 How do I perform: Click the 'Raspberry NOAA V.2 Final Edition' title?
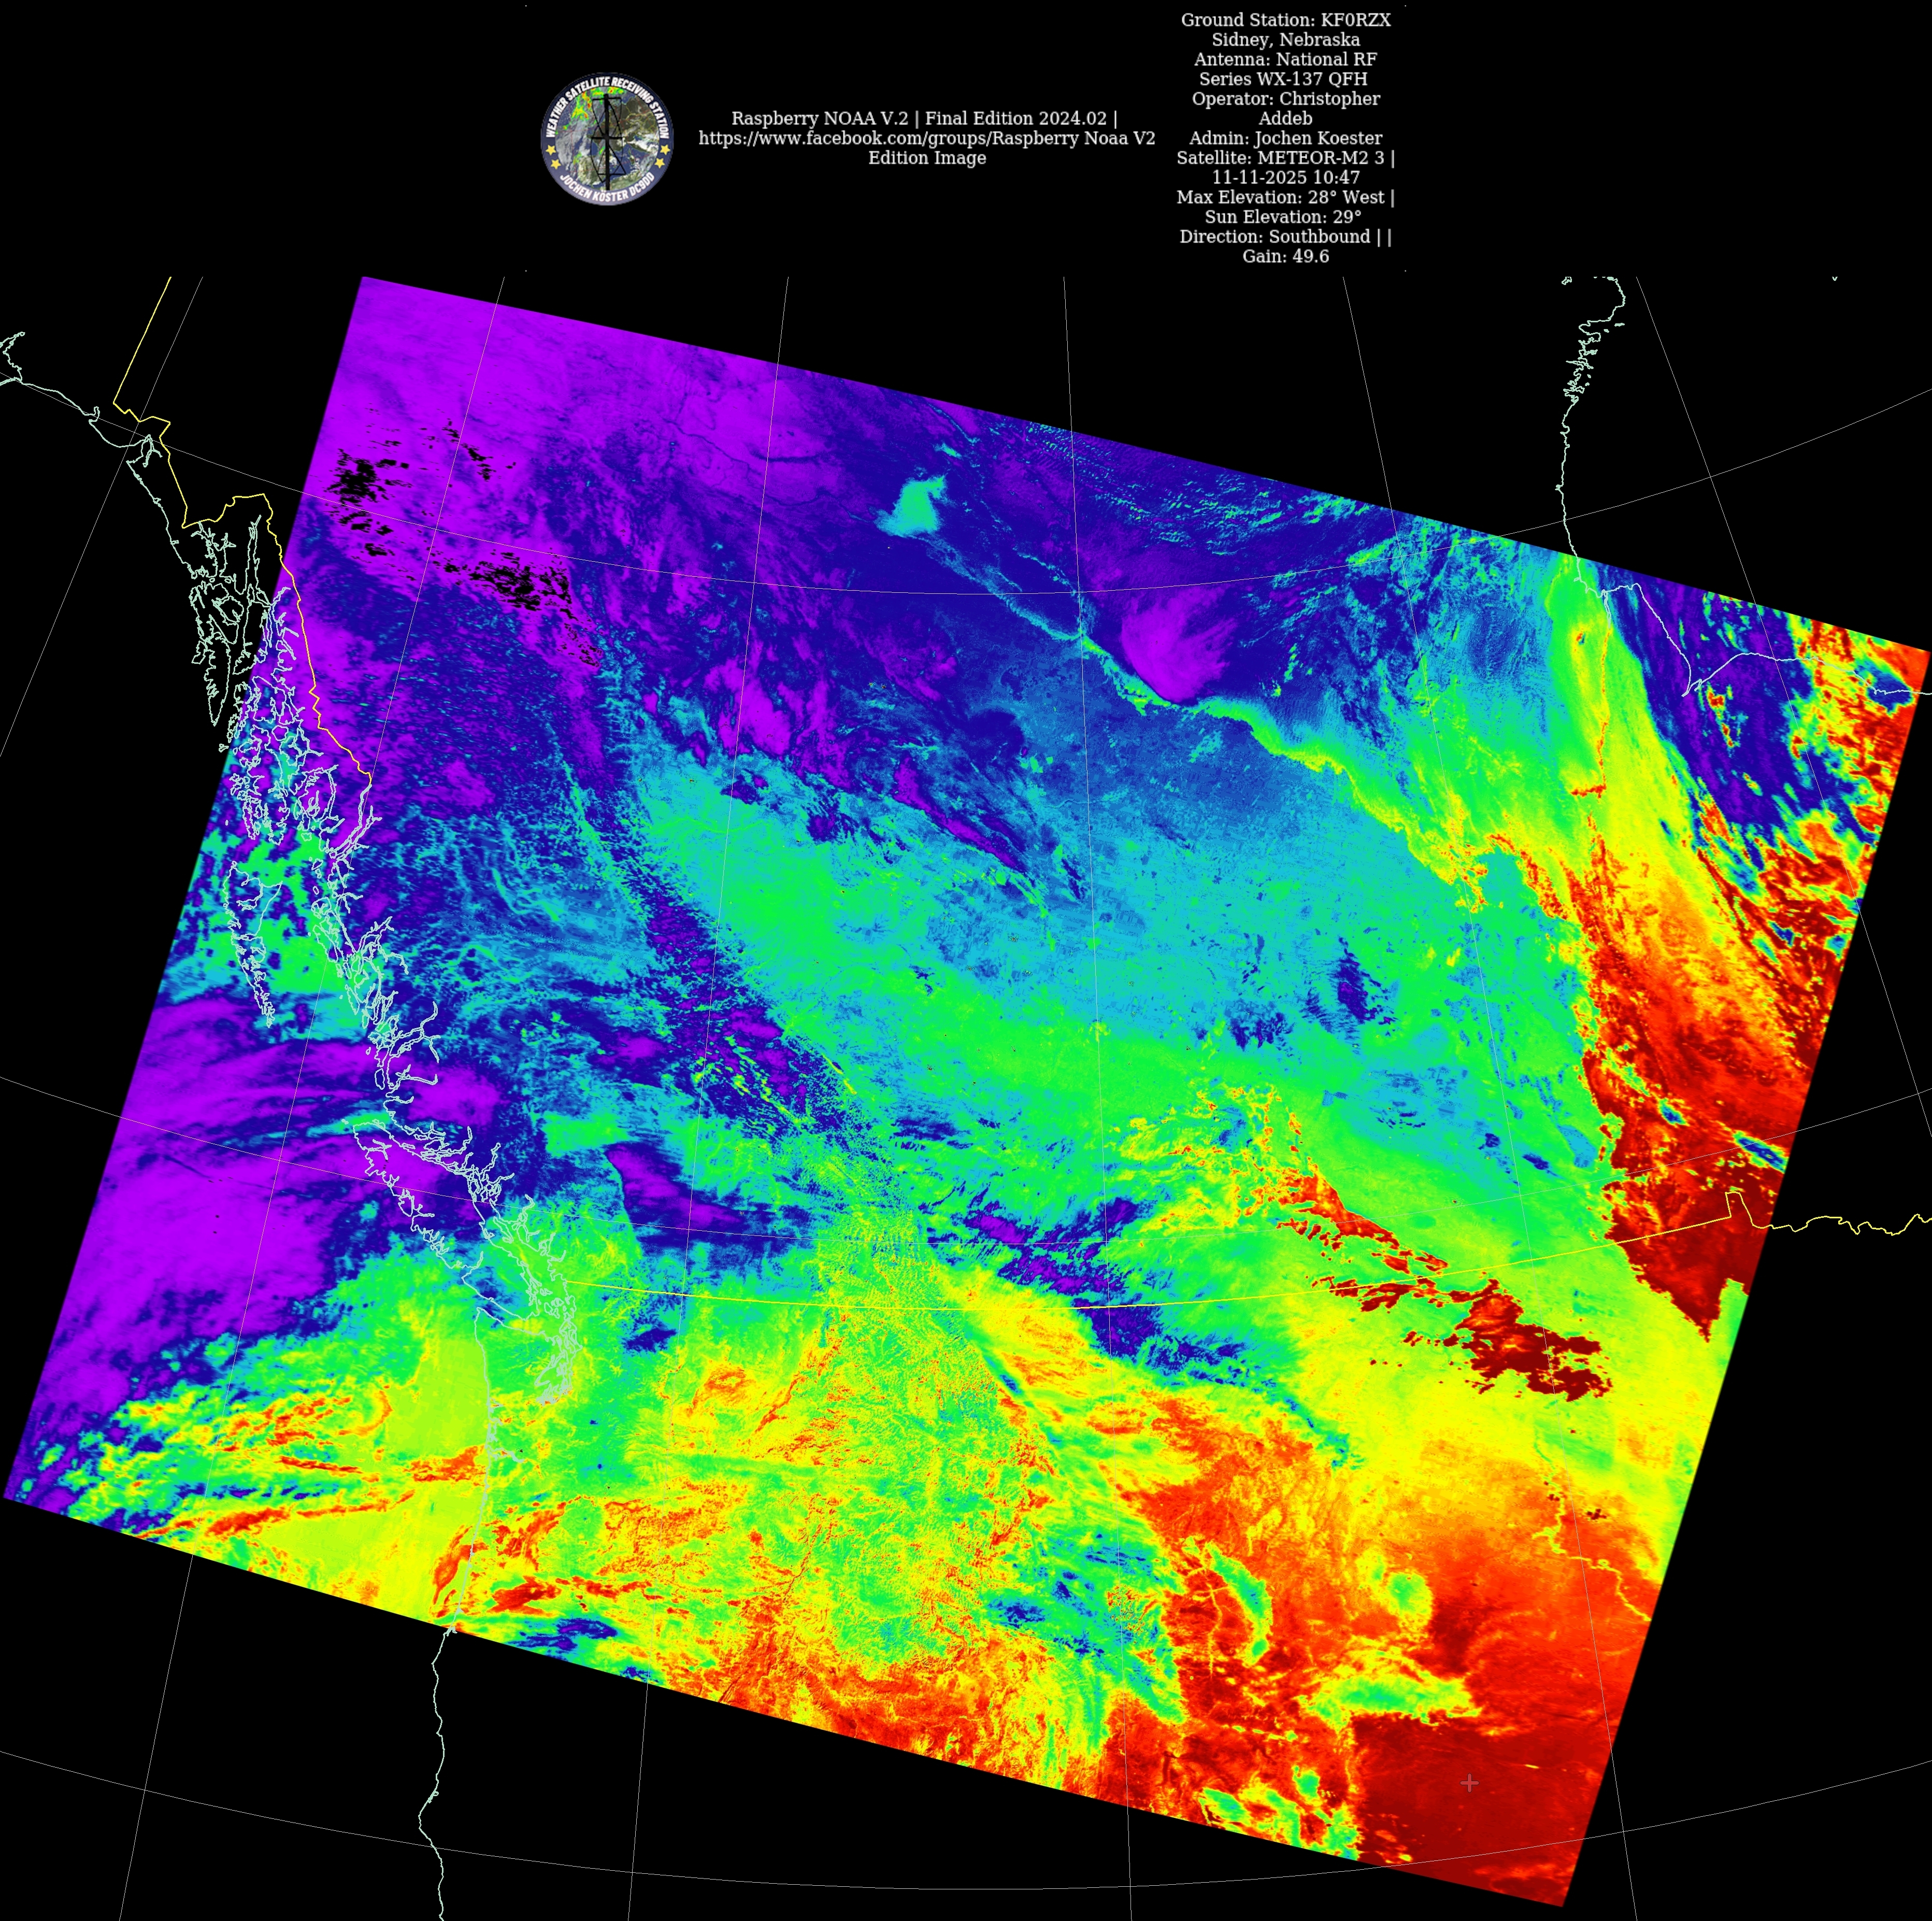pyautogui.click(x=923, y=118)
